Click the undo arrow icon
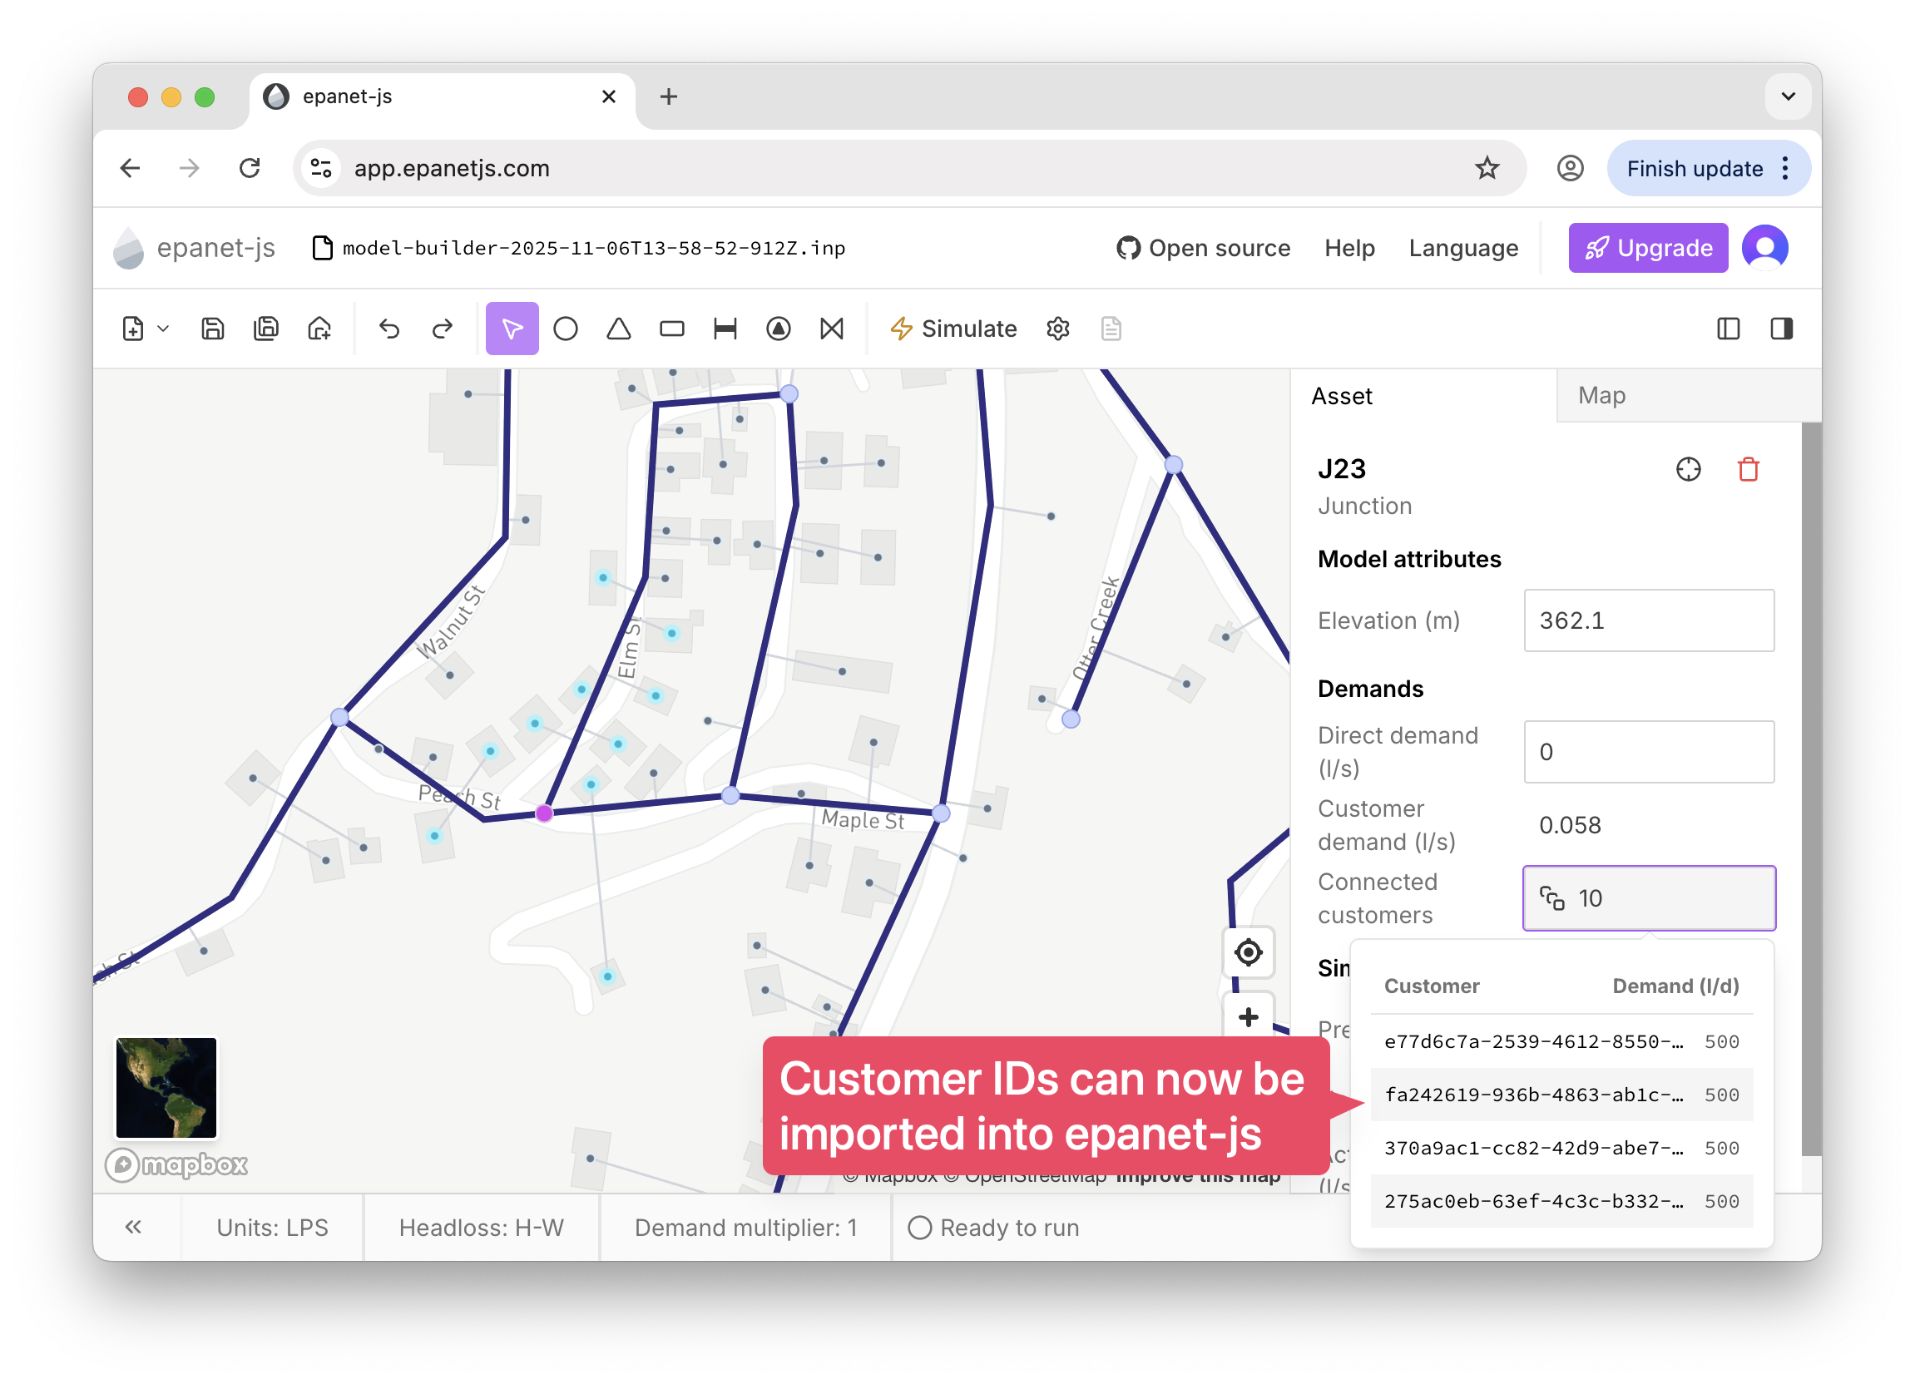The width and height of the screenshot is (1915, 1384). 389,329
